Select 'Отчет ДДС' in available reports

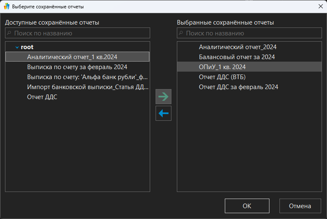[42, 97]
